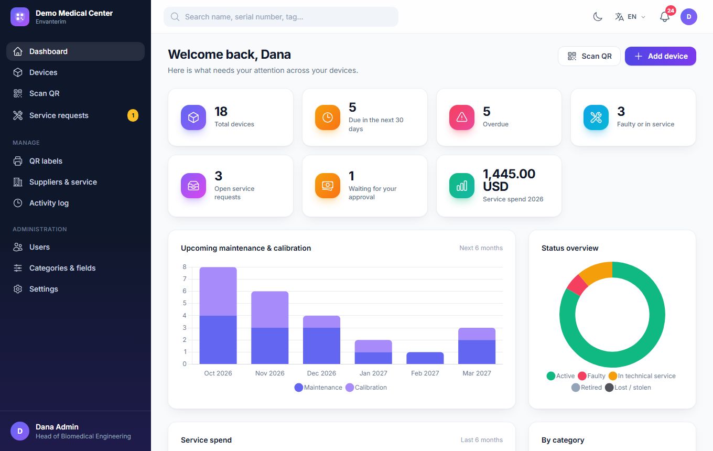Screen dimensions: 713x451
Task: Click the Activity log clock icon
Action: coord(18,203)
